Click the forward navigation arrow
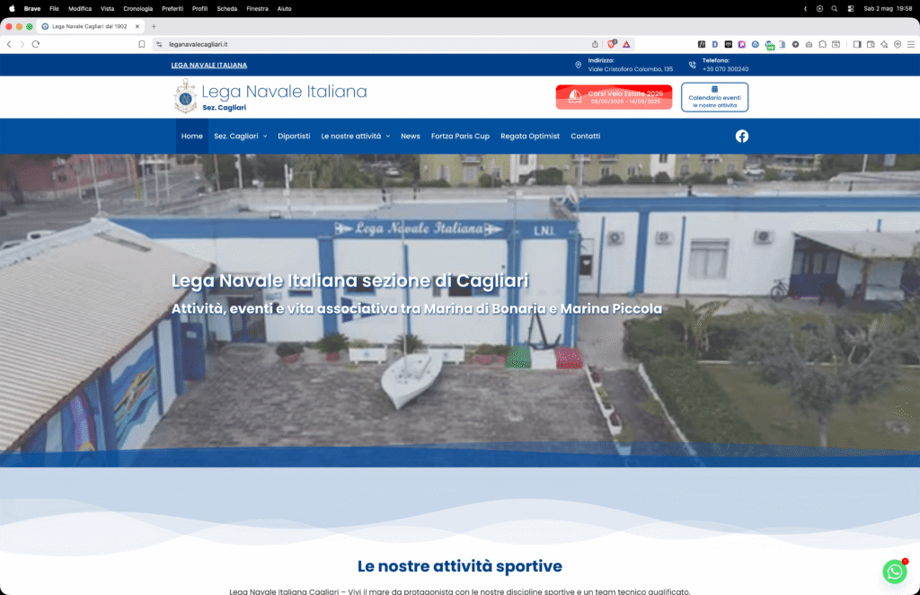Image resolution: width=920 pixels, height=595 pixels. tap(22, 44)
